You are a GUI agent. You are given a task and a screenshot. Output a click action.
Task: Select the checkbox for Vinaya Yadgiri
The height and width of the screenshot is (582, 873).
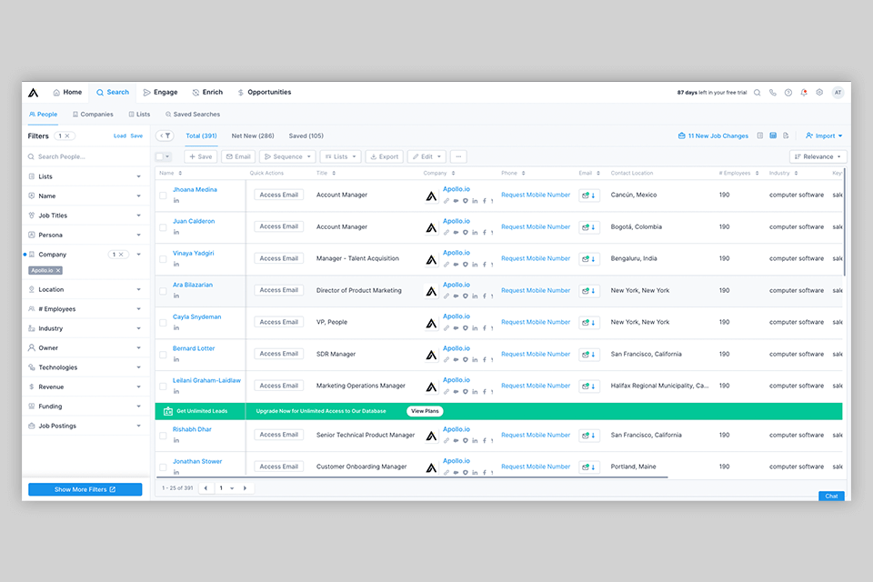click(x=163, y=259)
